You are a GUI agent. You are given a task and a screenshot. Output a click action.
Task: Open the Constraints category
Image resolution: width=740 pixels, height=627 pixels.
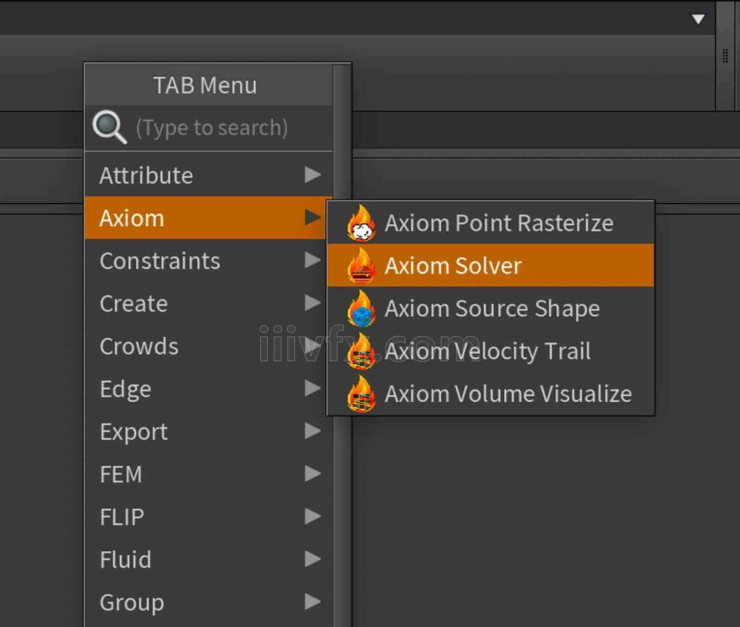pyautogui.click(x=209, y=261)
